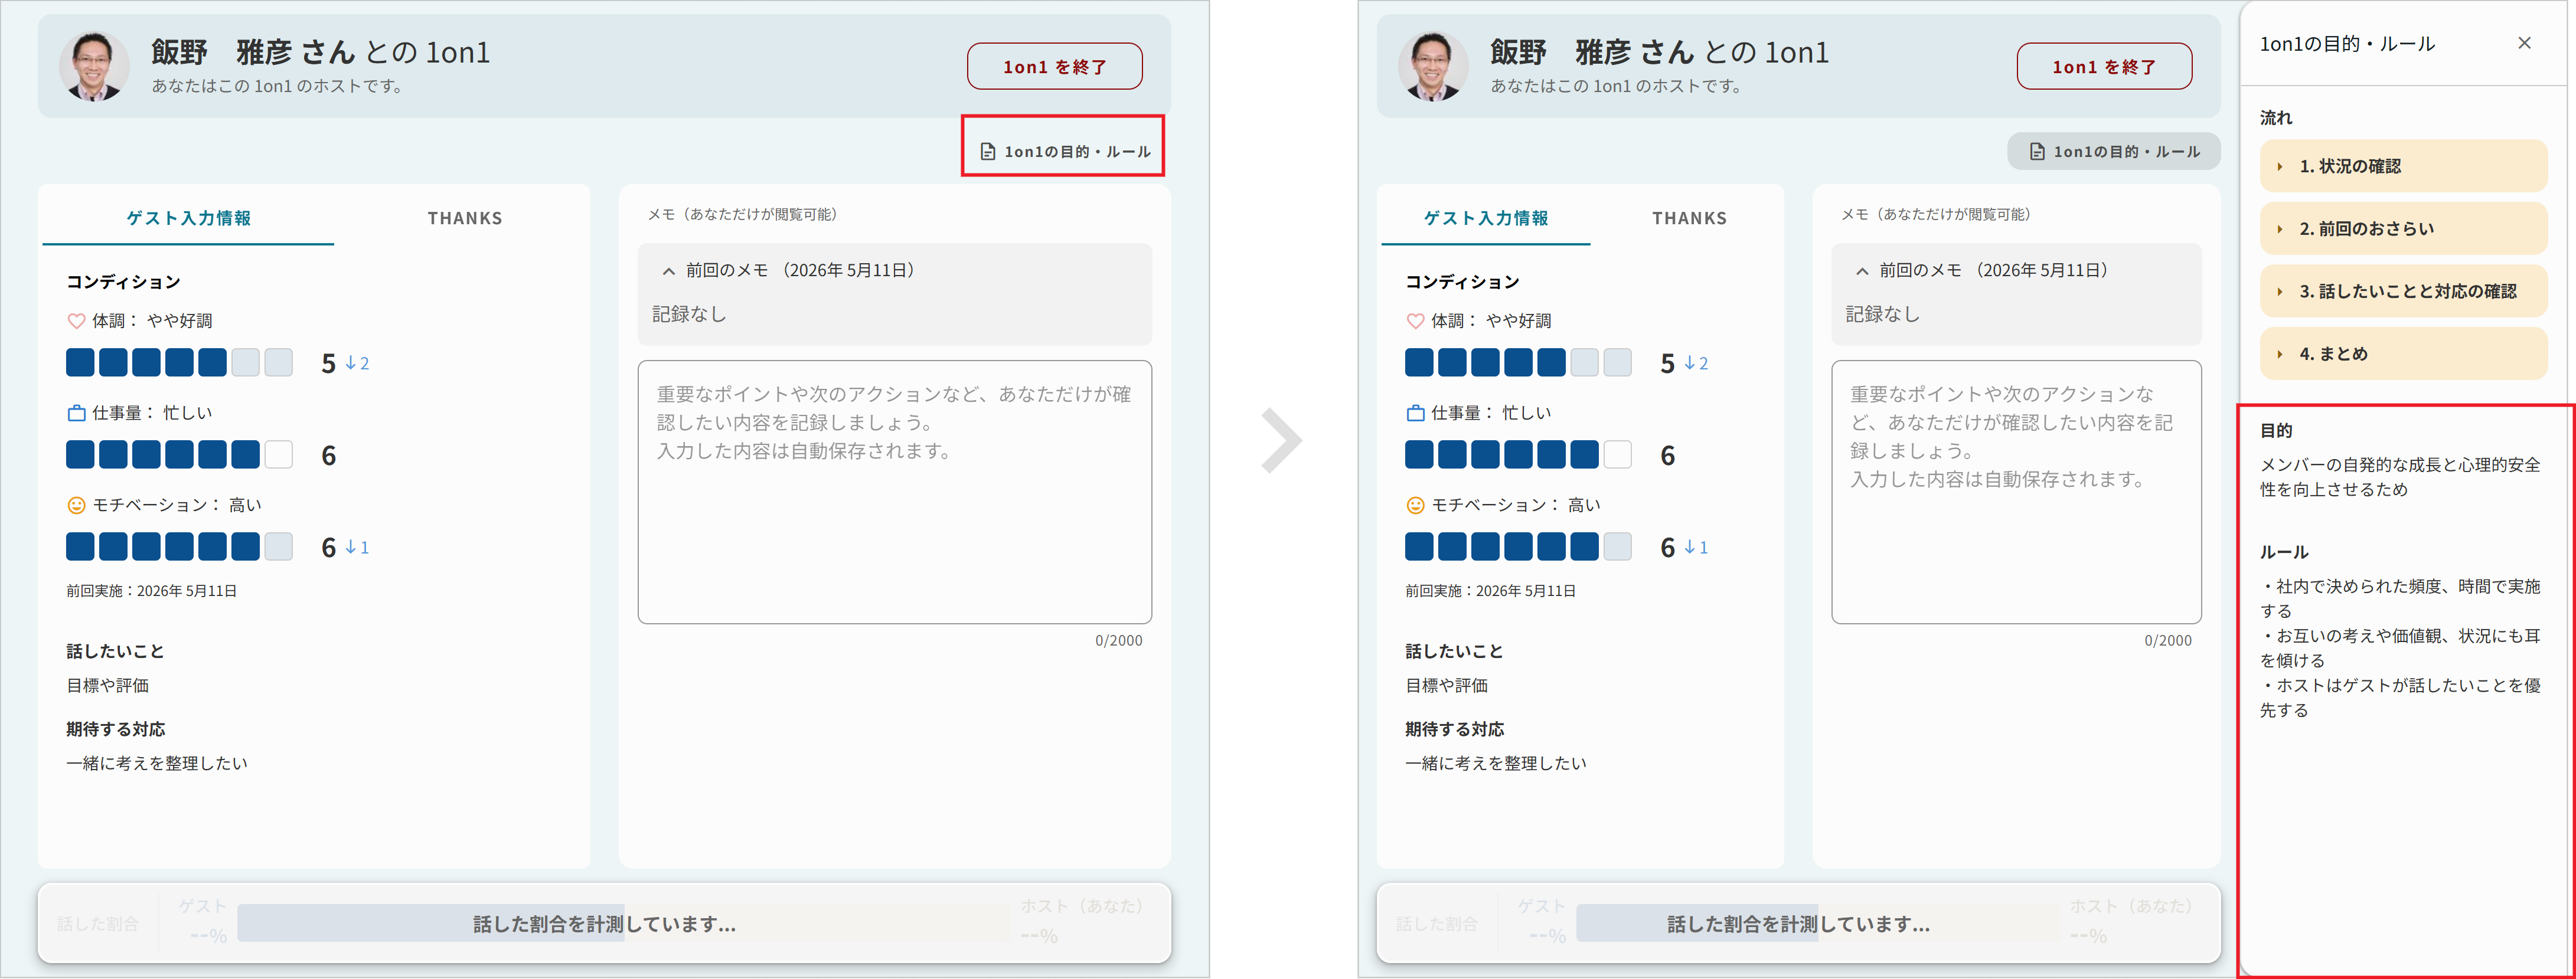
Task: Click the 1on1 を終了 button in right screenshot
Action: [2104, 66]
